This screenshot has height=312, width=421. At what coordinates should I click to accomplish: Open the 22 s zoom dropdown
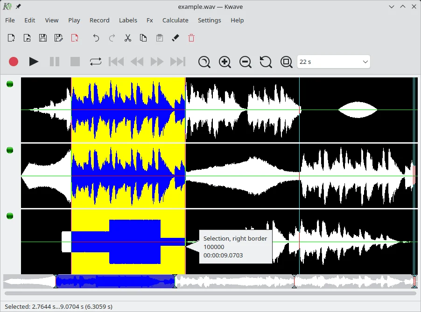pyautogui.click(x=333, y=62)
